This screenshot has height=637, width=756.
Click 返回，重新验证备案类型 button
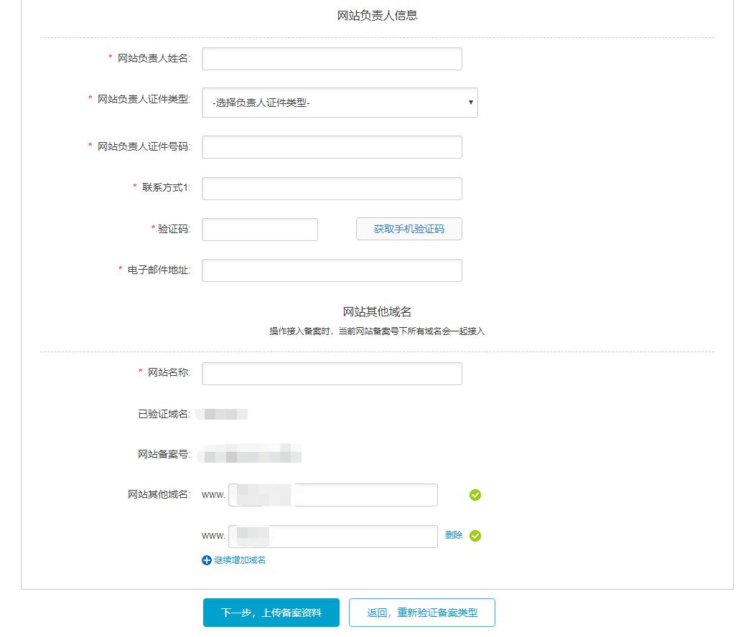pyautogui.click(x=421, y=612)
